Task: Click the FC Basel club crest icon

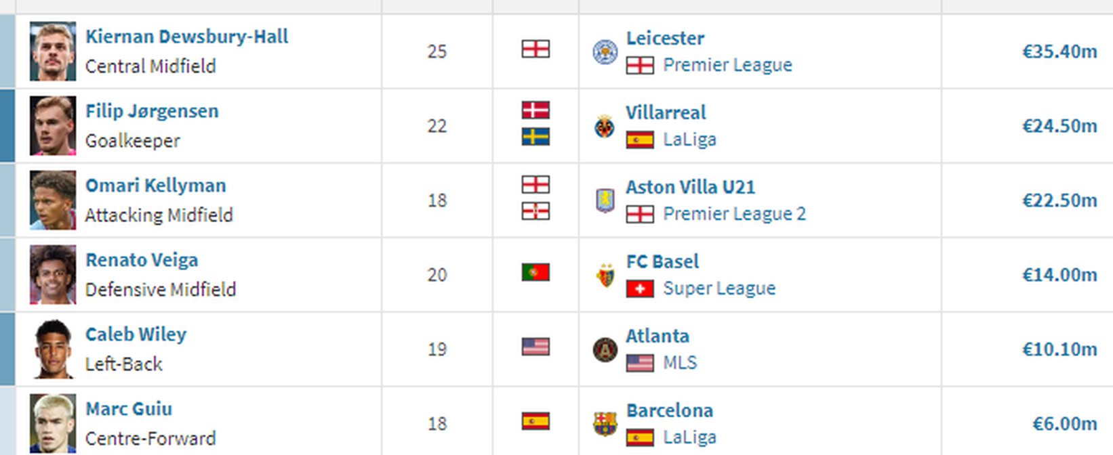Action: 605,276
